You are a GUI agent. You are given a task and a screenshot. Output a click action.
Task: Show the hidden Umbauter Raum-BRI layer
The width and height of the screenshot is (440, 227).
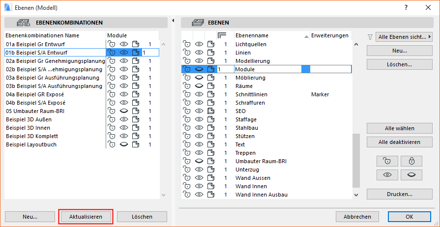pyautogui.click(x=199, y=161)
